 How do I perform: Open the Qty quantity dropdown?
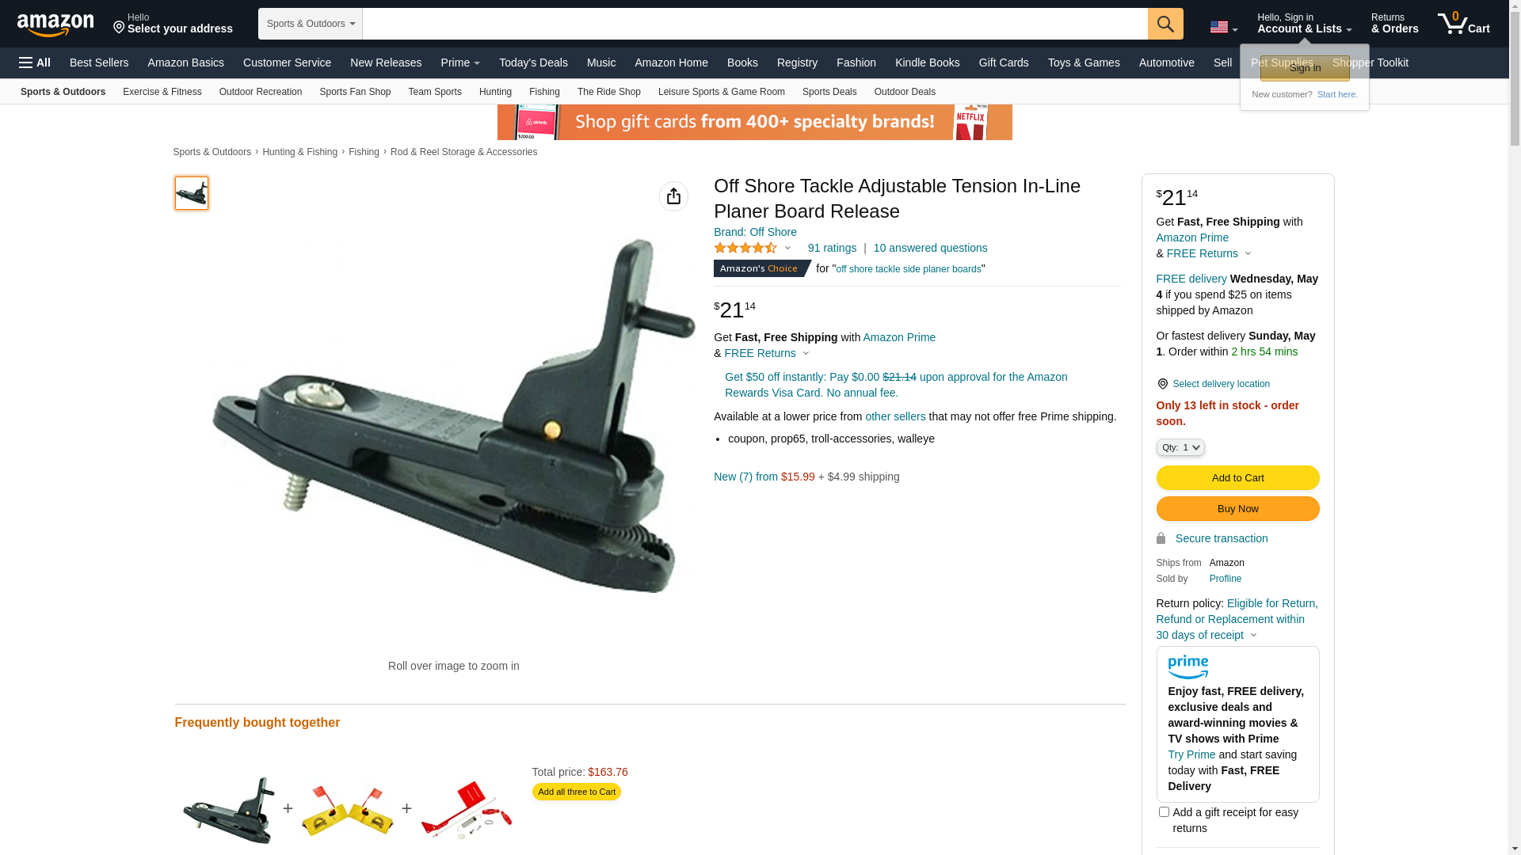1180,447
